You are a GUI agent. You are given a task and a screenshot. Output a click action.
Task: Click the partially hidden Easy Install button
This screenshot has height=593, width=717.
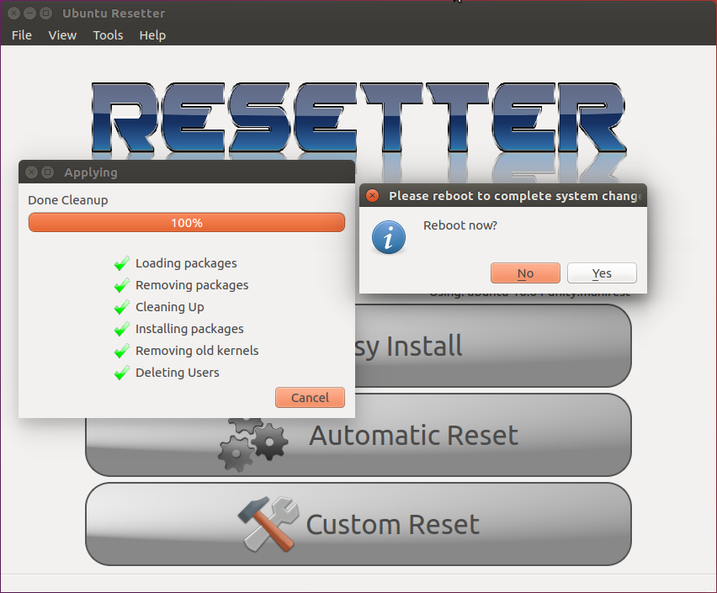click(493, 346)
